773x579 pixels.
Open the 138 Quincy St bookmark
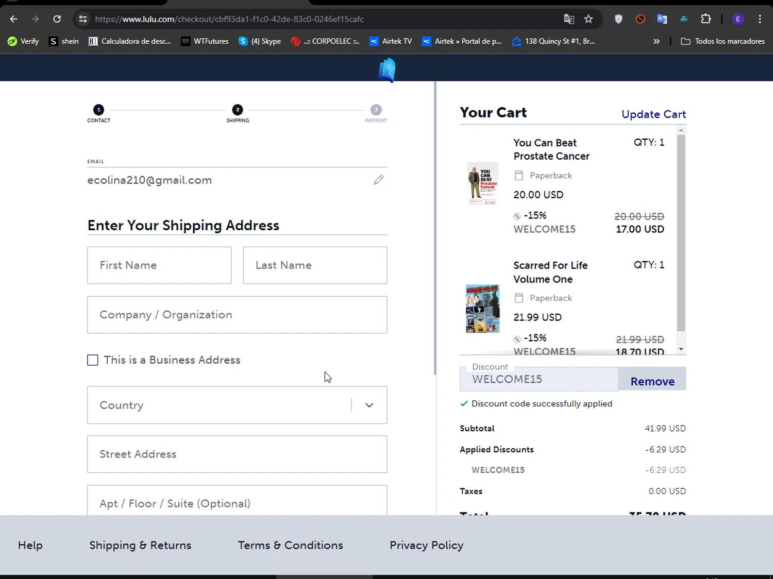point(553,41)
